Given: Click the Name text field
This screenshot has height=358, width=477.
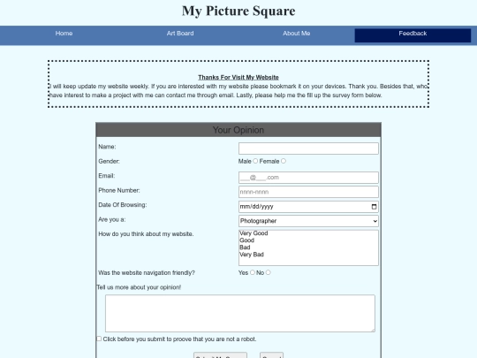Looking at the screenshot, I should (308, 149).
